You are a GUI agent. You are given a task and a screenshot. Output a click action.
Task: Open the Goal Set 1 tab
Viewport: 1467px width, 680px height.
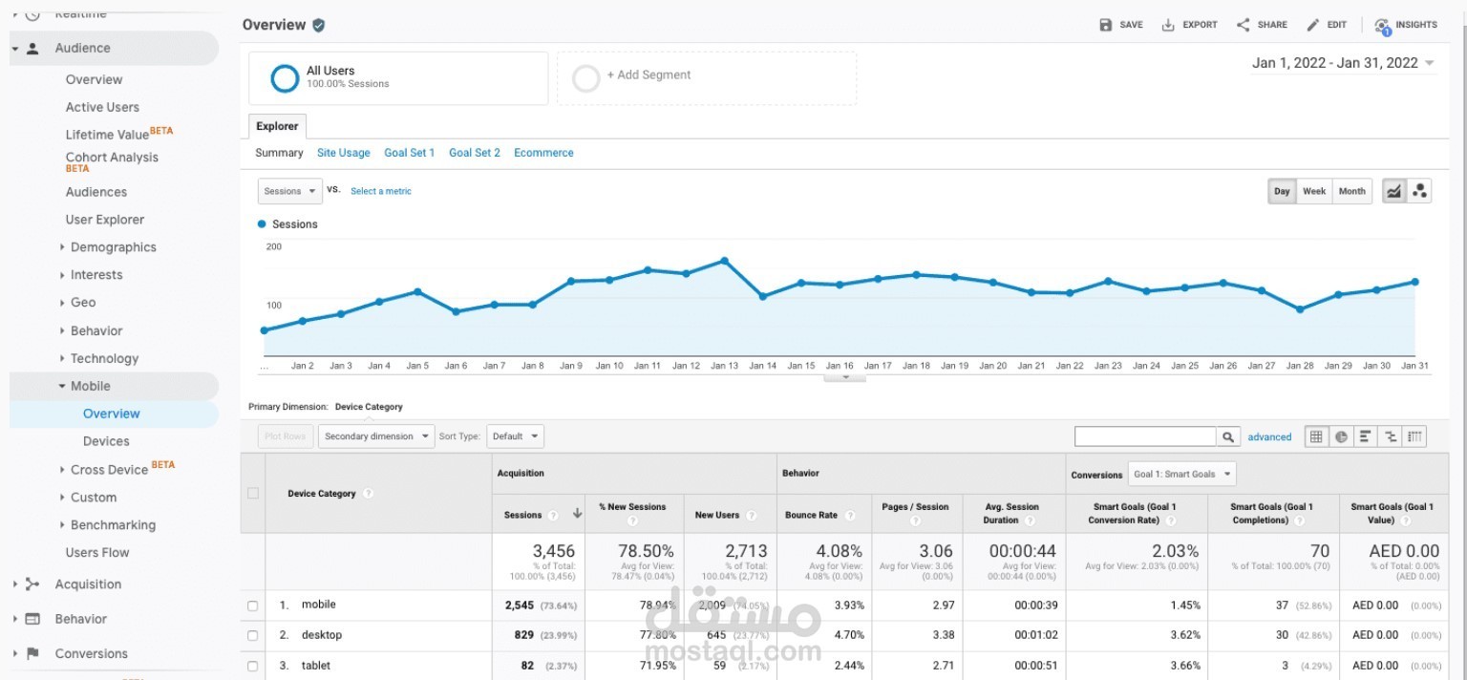point(409,153)
